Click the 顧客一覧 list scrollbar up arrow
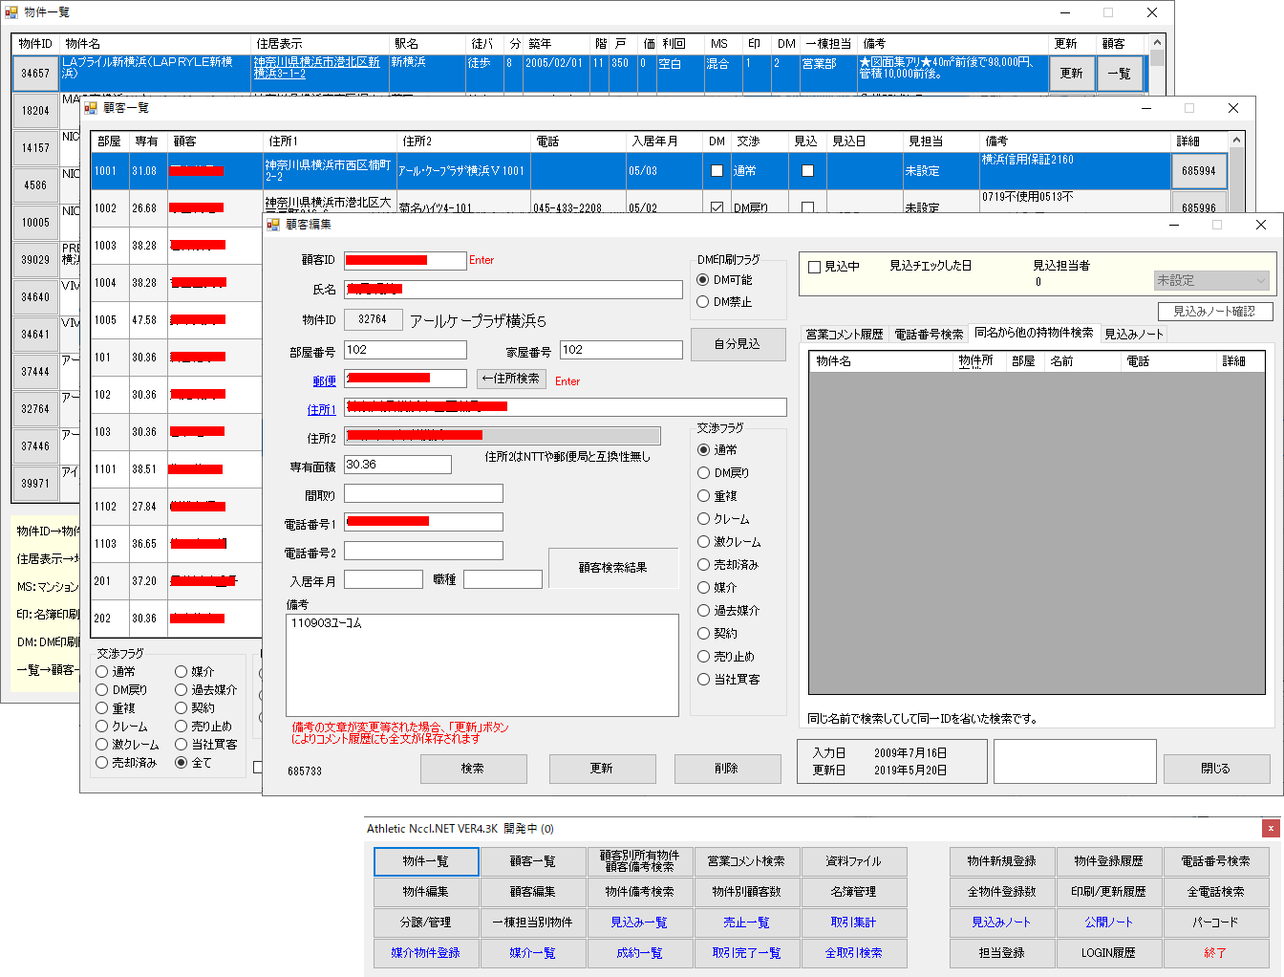1284x977 pixels. click(1236, 141)
